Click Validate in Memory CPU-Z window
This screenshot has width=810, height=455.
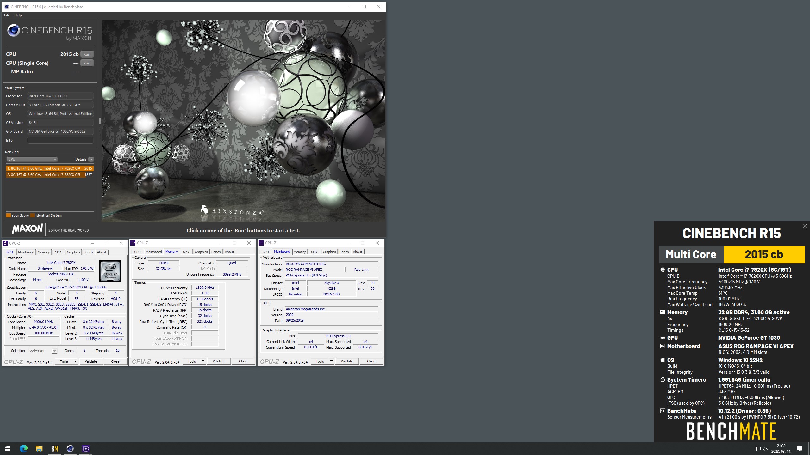pos(219,361)
